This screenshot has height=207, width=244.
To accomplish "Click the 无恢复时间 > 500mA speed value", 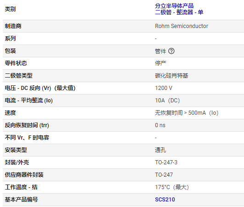I will [187, 113].
